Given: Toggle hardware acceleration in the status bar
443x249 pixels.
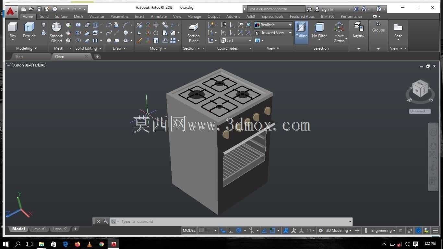Looking at the screenshot, I should [x=418, y=231].
